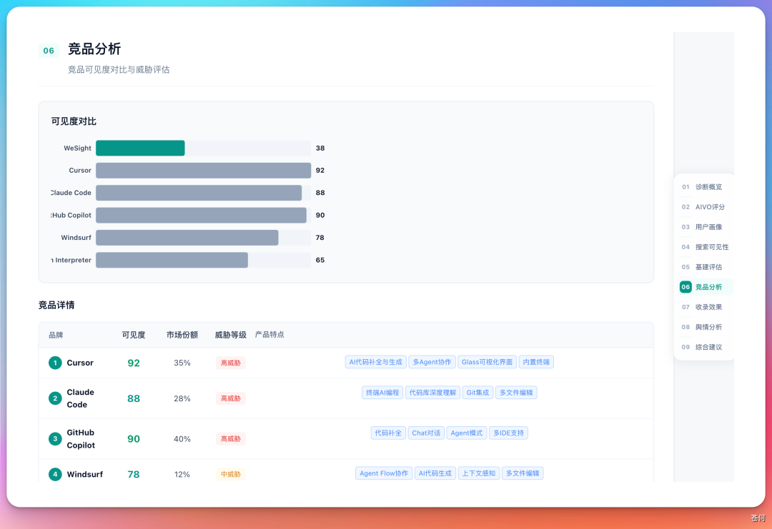Screen dimensions: 772x529
Task: Click the 市场份额 column header
Action: (x=182, y=335)
